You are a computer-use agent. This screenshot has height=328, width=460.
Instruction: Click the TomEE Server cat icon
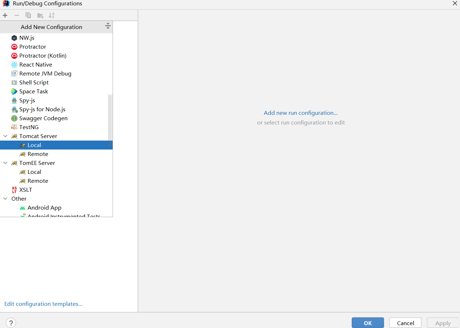pyautogui.click(x=14, y=163)
